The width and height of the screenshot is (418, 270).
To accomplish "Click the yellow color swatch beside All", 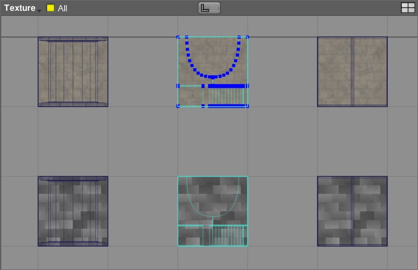I will pos(51,8).
